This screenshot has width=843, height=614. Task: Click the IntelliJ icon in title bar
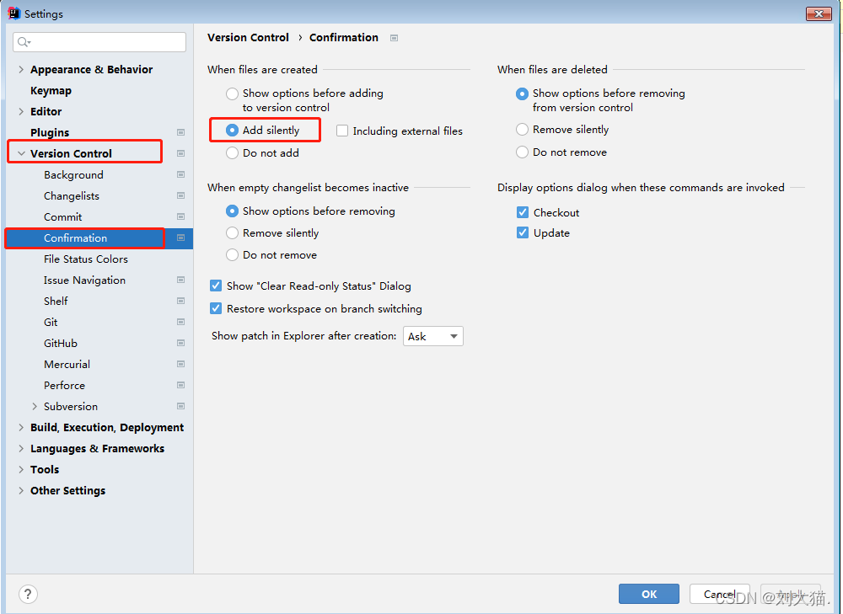tap(14, 13)
